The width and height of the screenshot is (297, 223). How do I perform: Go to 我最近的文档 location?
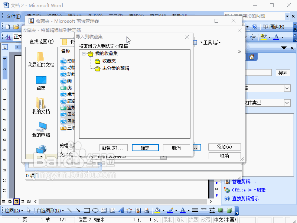tap(41, 59)
